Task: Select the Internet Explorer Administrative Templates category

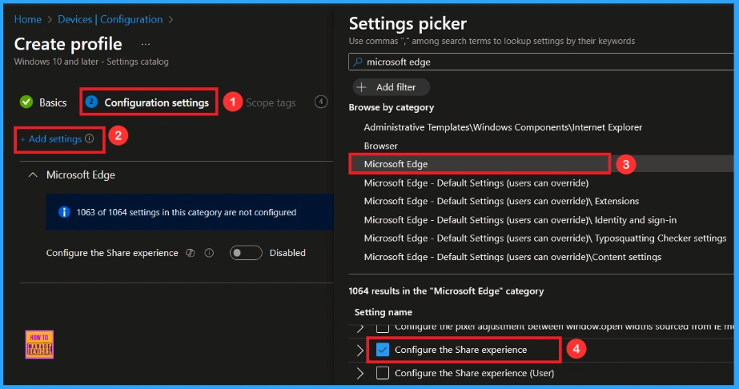Action: click(503, 127)
